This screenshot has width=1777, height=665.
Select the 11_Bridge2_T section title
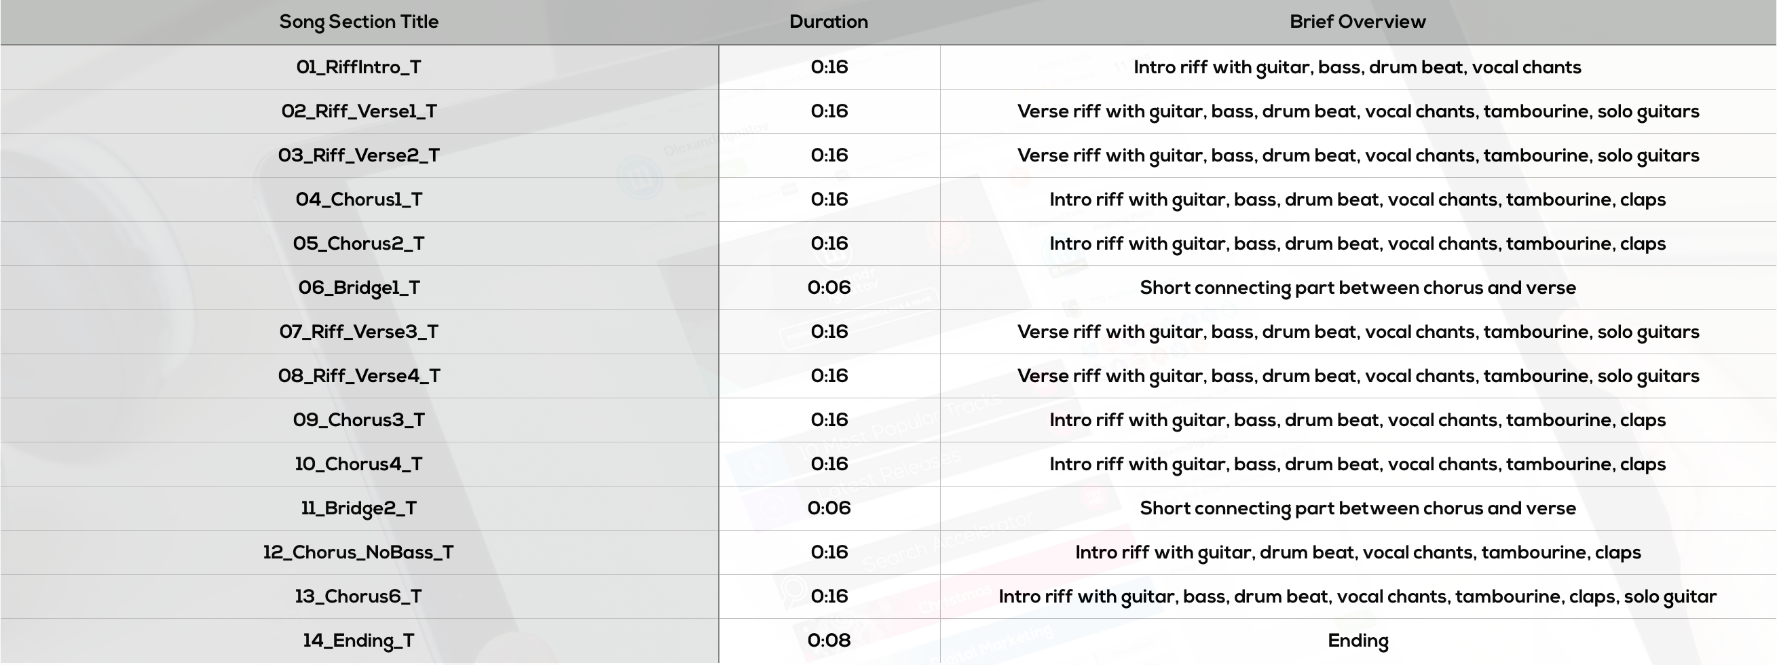(x=358, y=509)
